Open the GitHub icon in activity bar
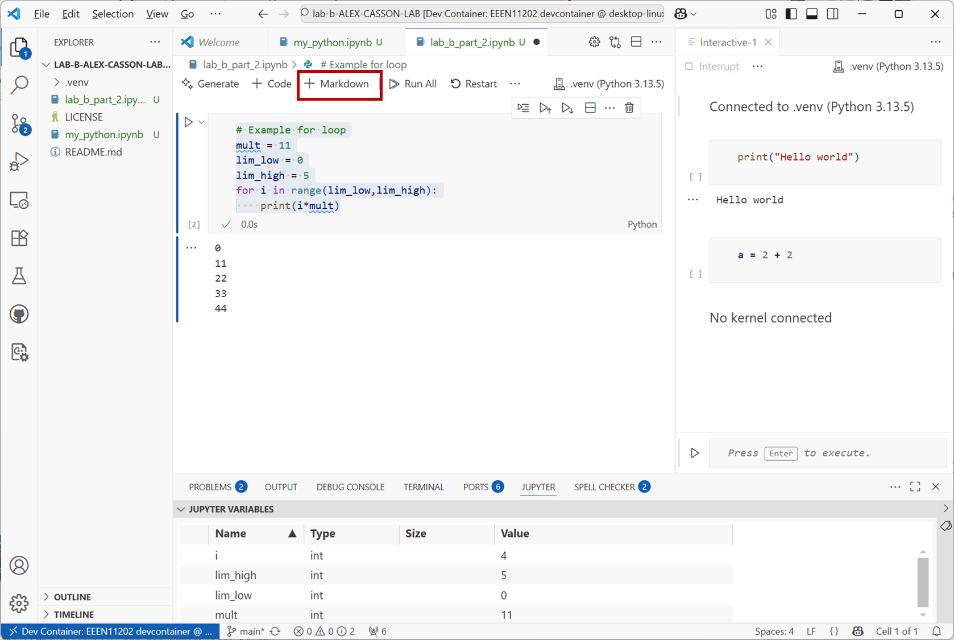 click(x=19, y=314)
